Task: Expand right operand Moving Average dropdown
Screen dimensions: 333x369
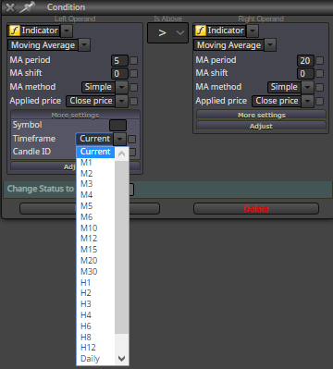Action: (x=270, y=45)
